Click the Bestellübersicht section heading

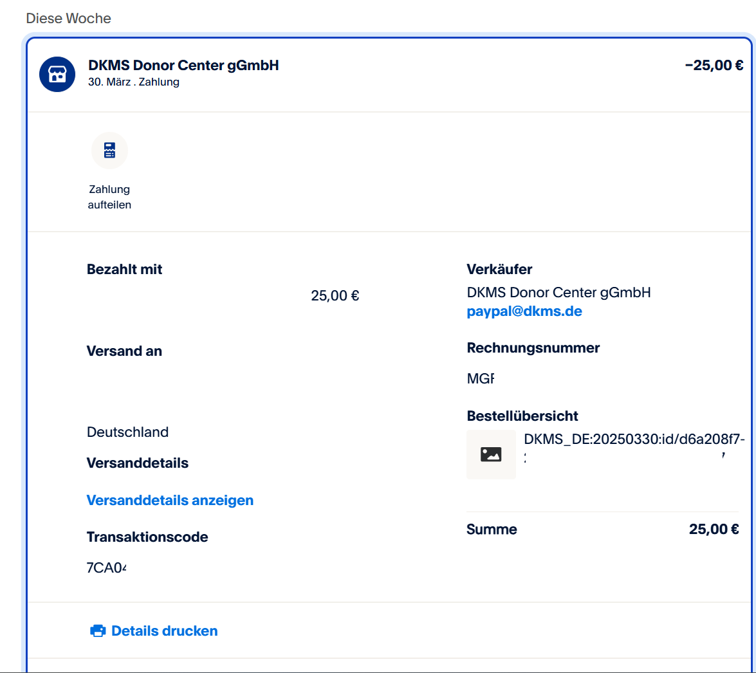(522, 416)
